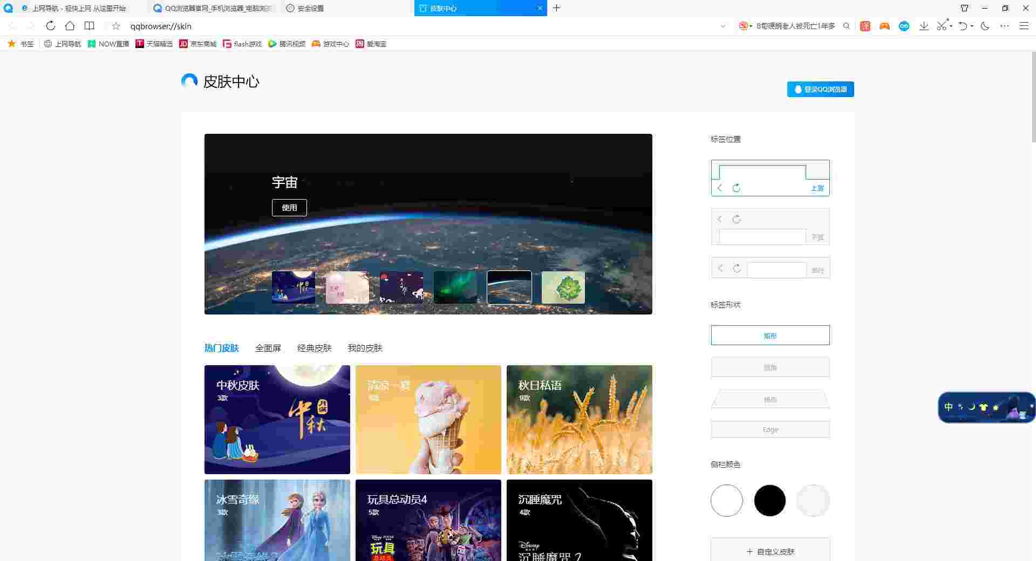This screenshot has width=1036, height=561.
Task: Click the three-dots extensions icon in toolbar
Action: pos(1004,26)
